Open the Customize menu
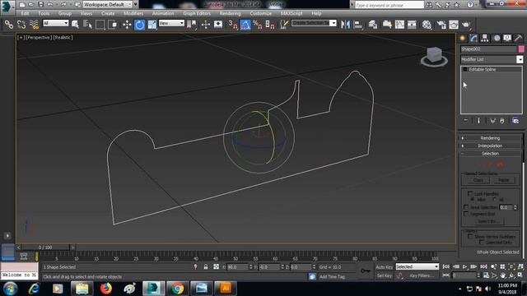The image size is (527, 296). pyautogui.click(x=261, y=13)
